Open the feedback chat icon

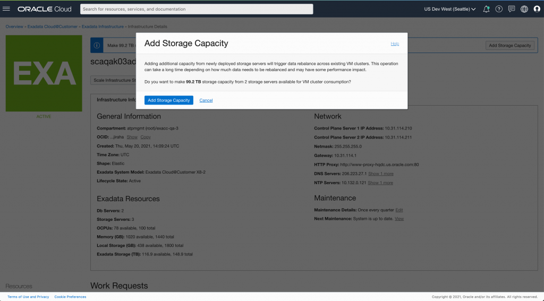pos(512,9)
